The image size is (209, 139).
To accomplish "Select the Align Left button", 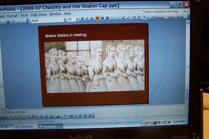I will tap(98, 18).
